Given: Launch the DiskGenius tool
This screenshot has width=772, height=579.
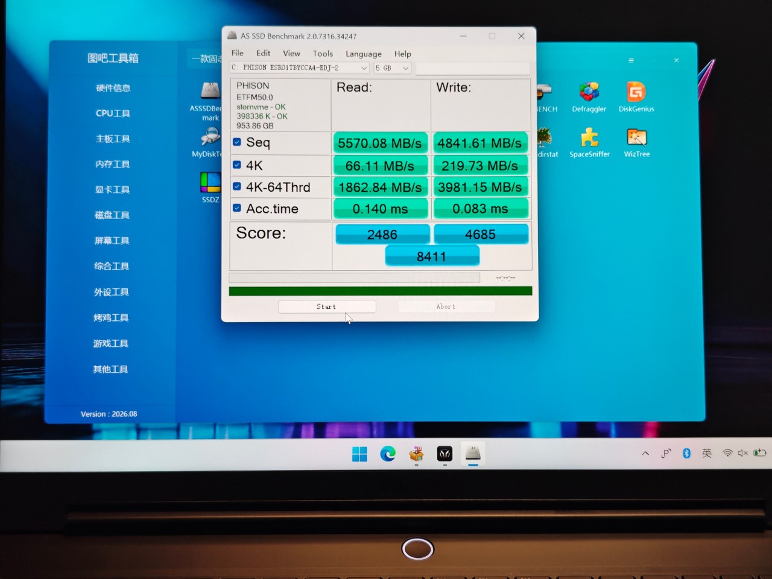Looking at the screenshot, I should [636, 92].
